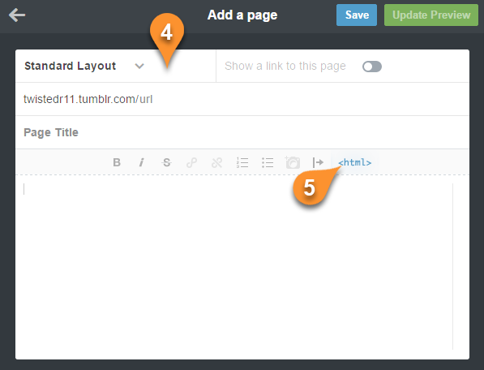
Task: Click the page URL field
Action: coord(242,99)
